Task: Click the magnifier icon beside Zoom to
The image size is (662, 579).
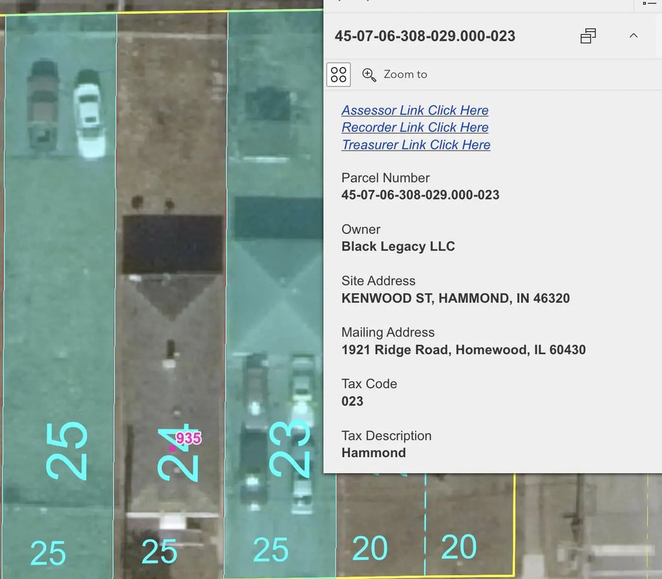Action: 369,74
